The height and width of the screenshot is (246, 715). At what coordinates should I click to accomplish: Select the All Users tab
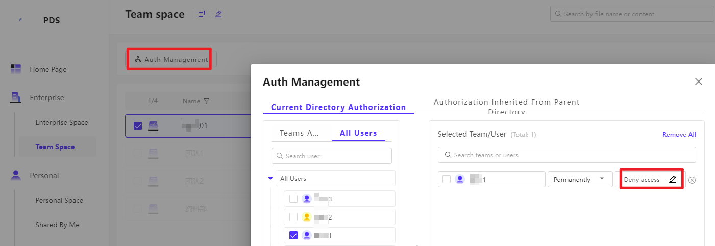coord(358,133)
